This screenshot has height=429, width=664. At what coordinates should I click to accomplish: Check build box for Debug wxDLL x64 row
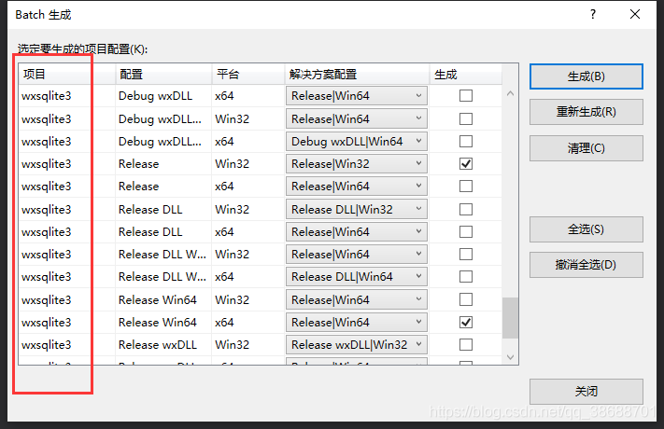coord(466,96)
